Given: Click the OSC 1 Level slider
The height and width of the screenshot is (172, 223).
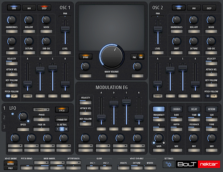Looking at the screenshot, I should point(64,31).
